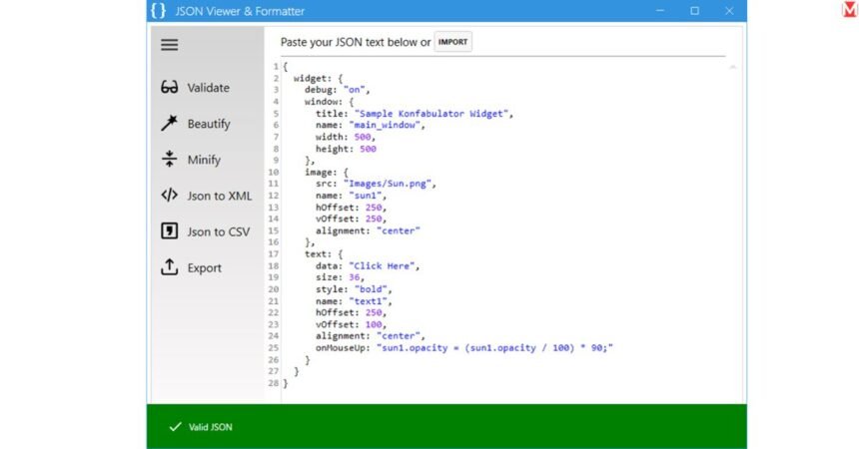Click the Export upload icon

click(169, 267)
